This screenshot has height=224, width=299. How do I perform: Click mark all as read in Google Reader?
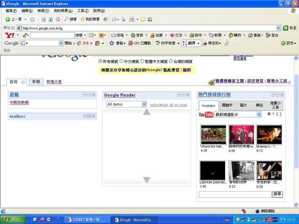[173, 105]
